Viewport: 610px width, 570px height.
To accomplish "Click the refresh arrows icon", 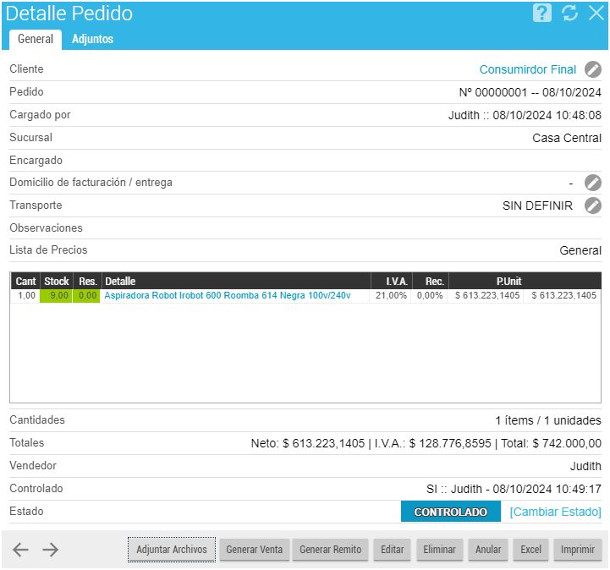I will click(569, 14).
